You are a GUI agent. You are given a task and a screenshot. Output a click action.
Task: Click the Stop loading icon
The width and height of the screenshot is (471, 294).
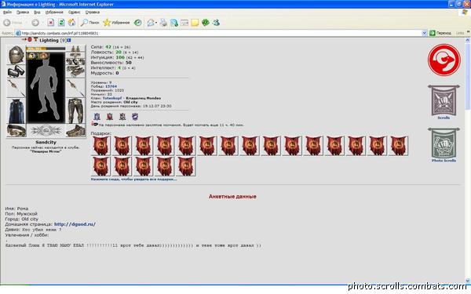[51, 23]
